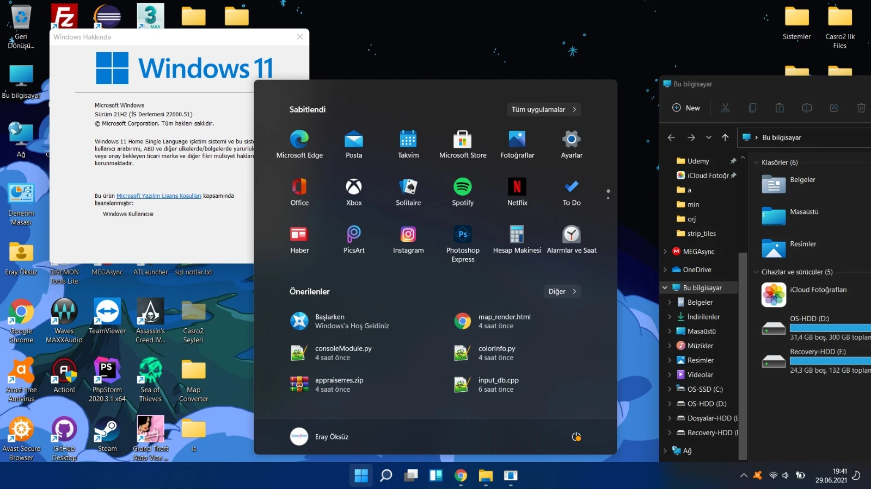Open Spotify from pinned apps
871x489 pixels.
pos(463,192)
